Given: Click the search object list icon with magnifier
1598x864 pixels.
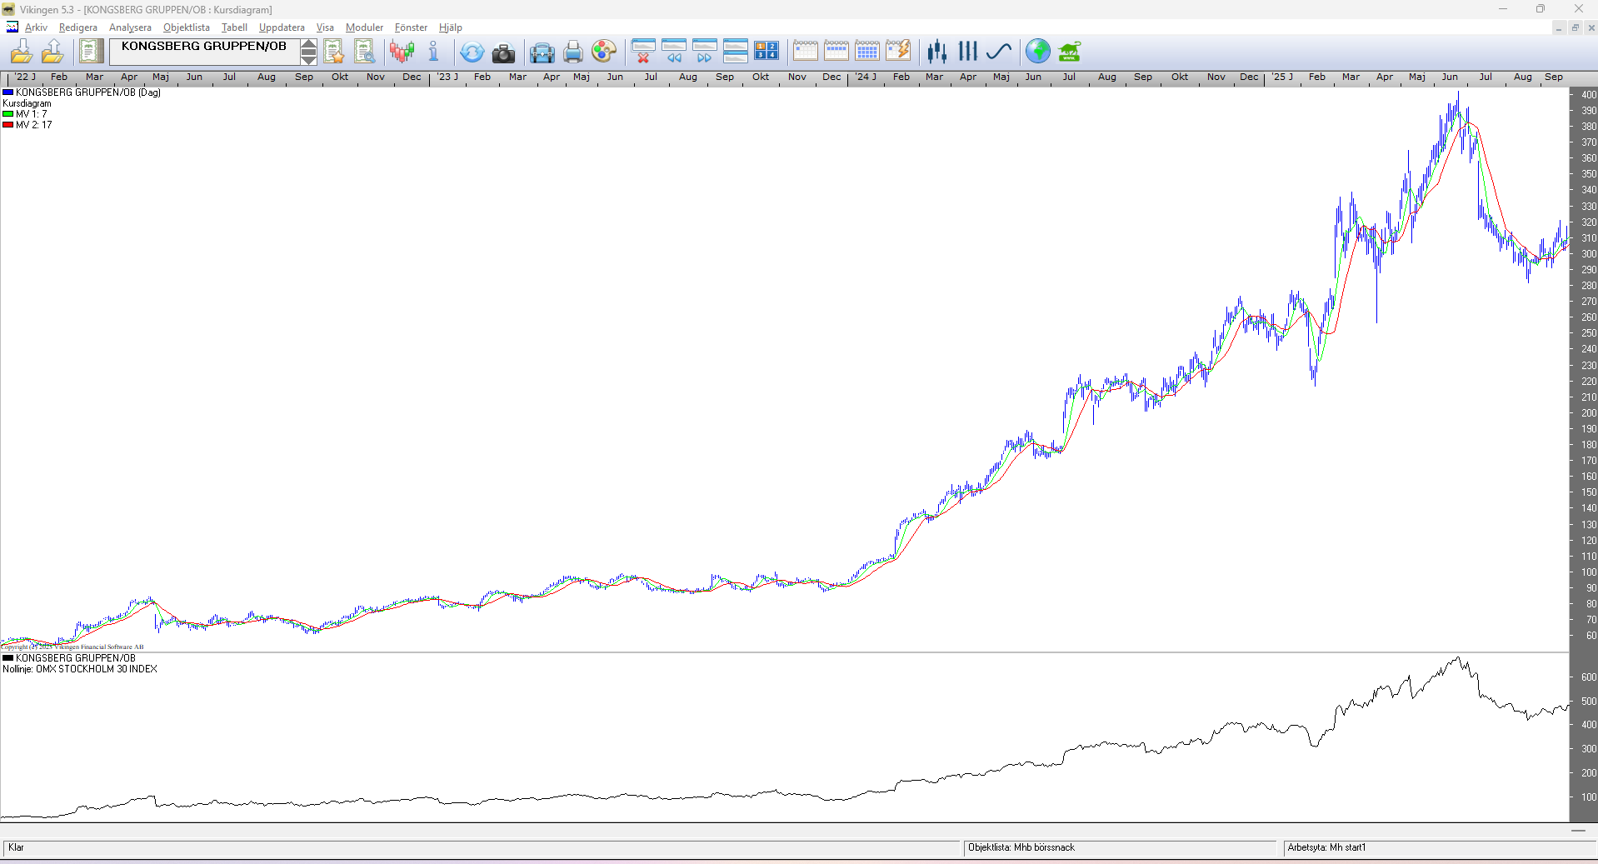Looking at the screenshot, I should 365,52.
